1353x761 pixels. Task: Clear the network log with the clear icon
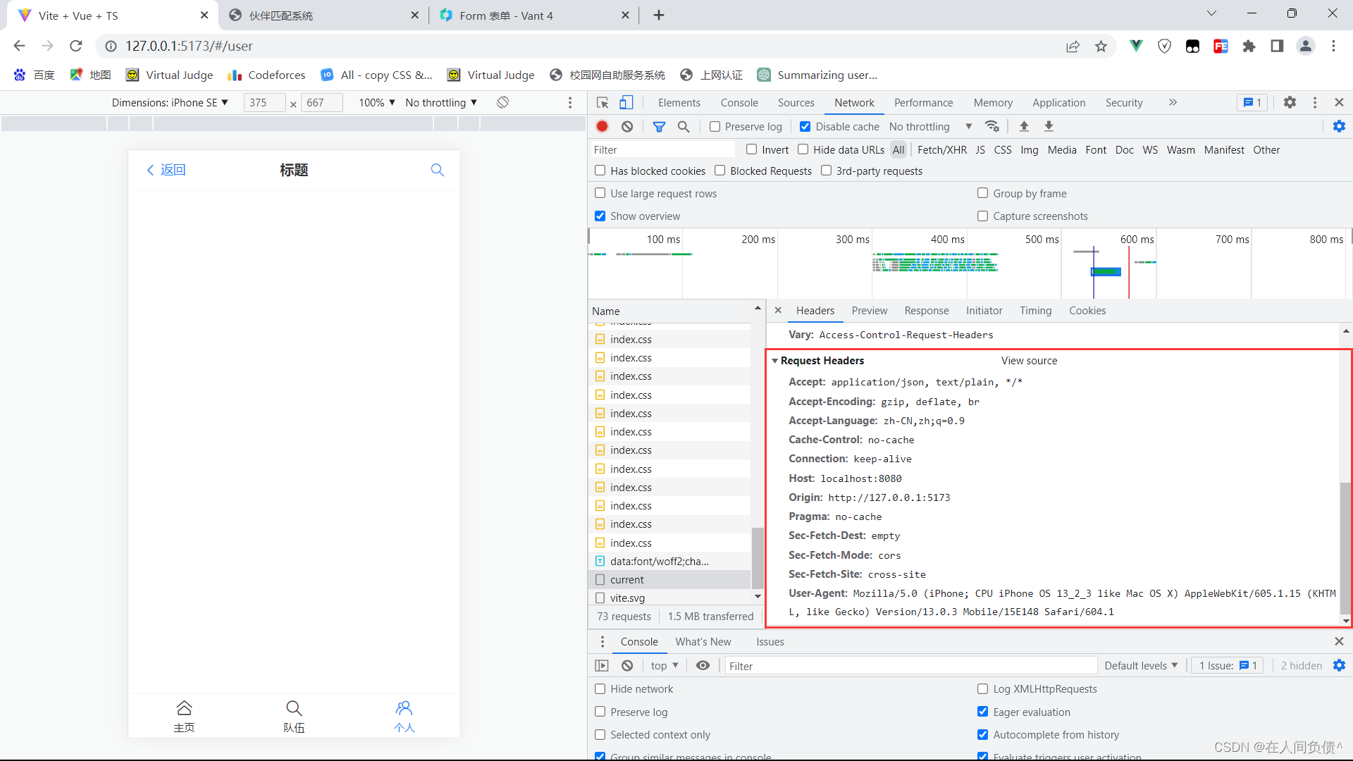point(627,126)
